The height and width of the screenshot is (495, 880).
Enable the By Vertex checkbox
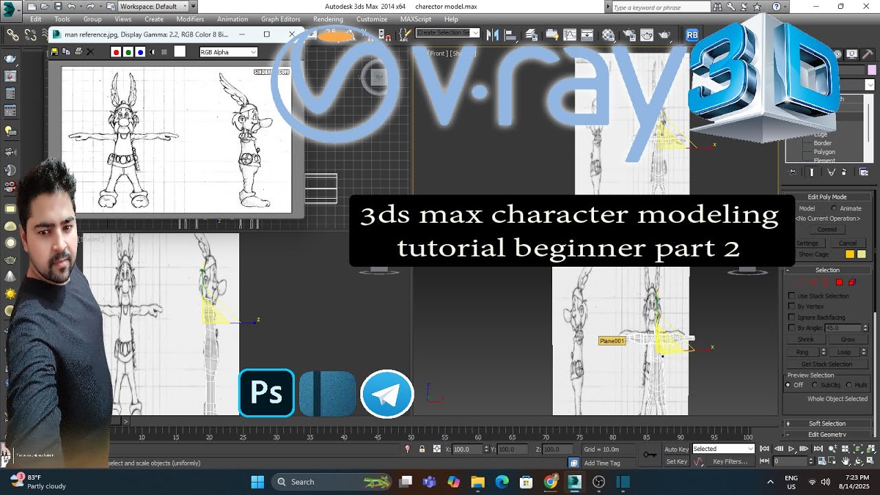pos(791,307)
